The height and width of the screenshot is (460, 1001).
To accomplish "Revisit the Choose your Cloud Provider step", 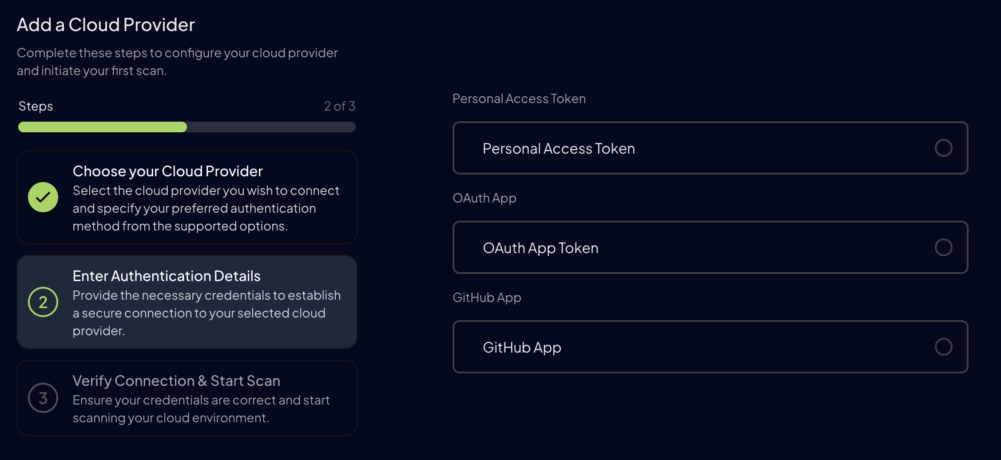I will point(187,197).
